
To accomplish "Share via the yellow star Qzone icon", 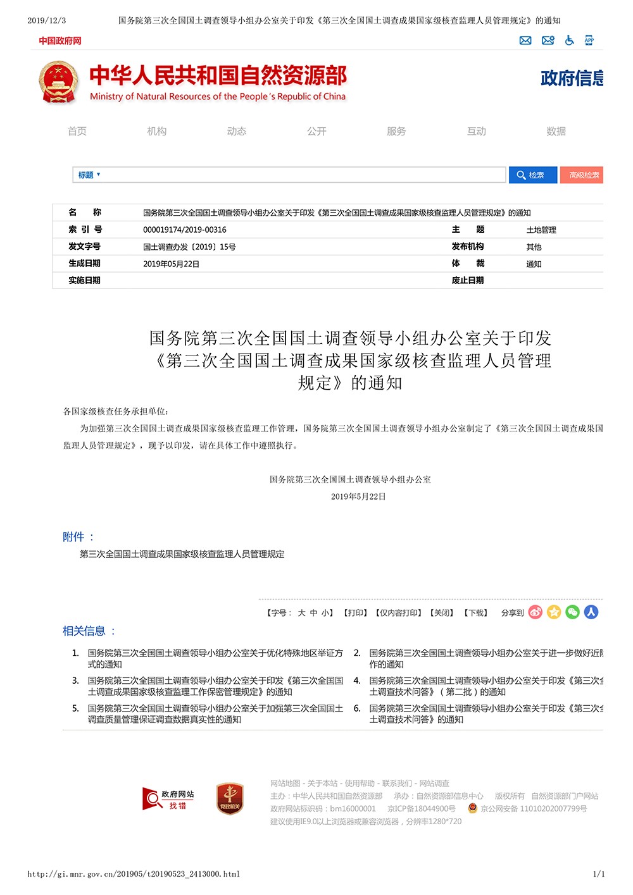I will [x=554, y=612].
